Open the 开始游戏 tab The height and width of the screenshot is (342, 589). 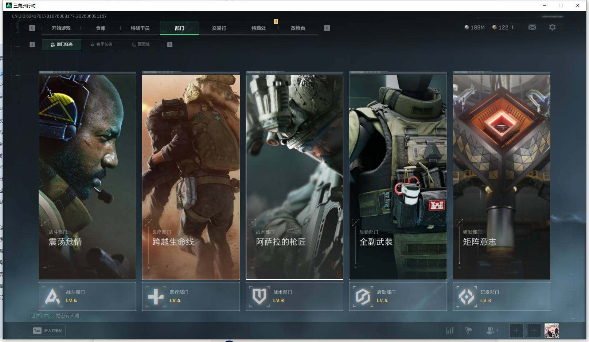point(61,28)
